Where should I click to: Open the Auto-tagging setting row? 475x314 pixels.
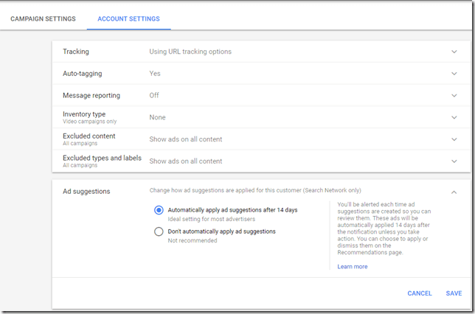81,74
